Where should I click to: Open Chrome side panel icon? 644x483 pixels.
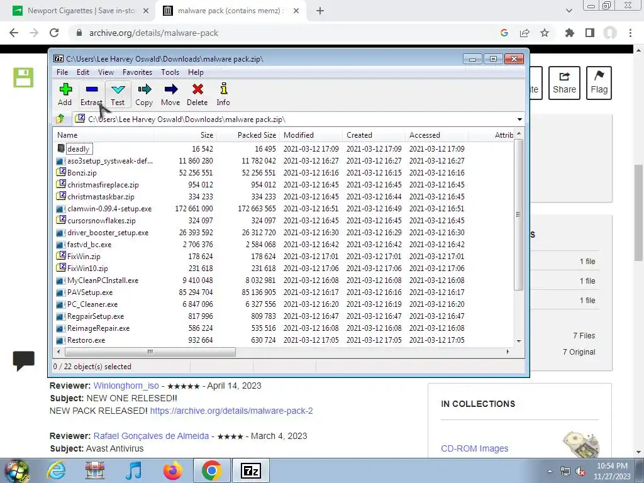(x=590, y=33)
